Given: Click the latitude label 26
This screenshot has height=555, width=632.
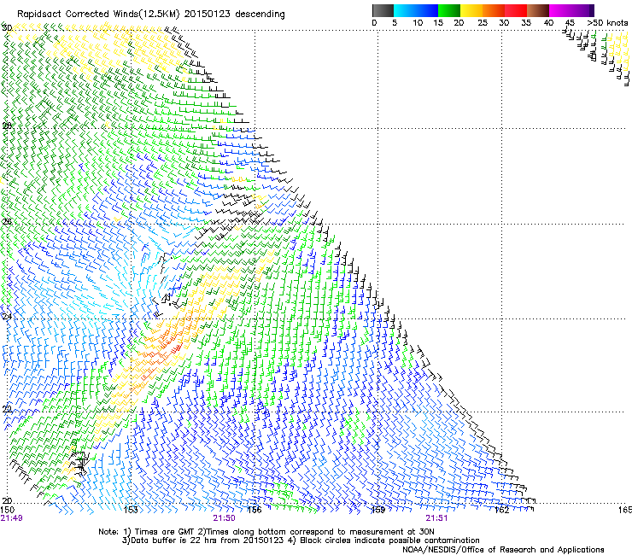Looking at the screenshot, I should [x=7, y=221].
